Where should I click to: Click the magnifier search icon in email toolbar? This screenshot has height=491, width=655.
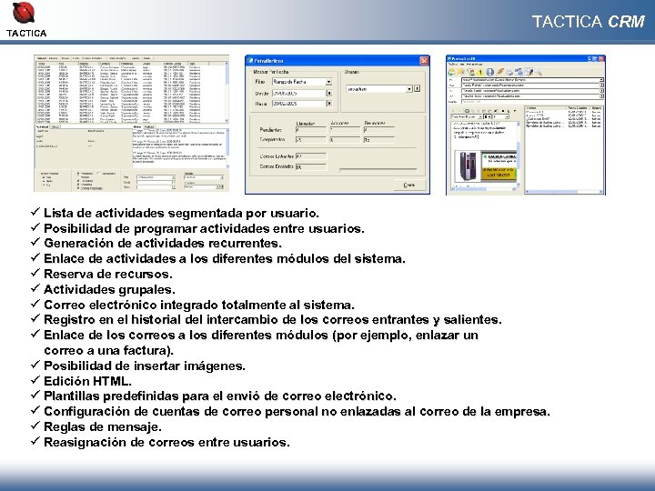pyautogui.click(x=539, y=72)
